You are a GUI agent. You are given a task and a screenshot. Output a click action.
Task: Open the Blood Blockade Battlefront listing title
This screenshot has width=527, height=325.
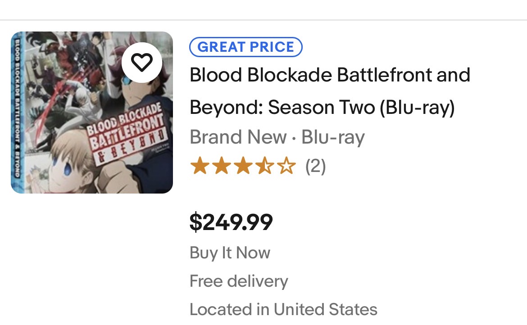click(x=330, y=90)
